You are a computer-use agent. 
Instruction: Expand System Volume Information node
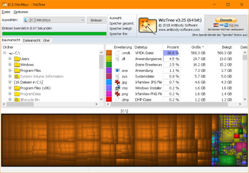click(x=10, y=76)
